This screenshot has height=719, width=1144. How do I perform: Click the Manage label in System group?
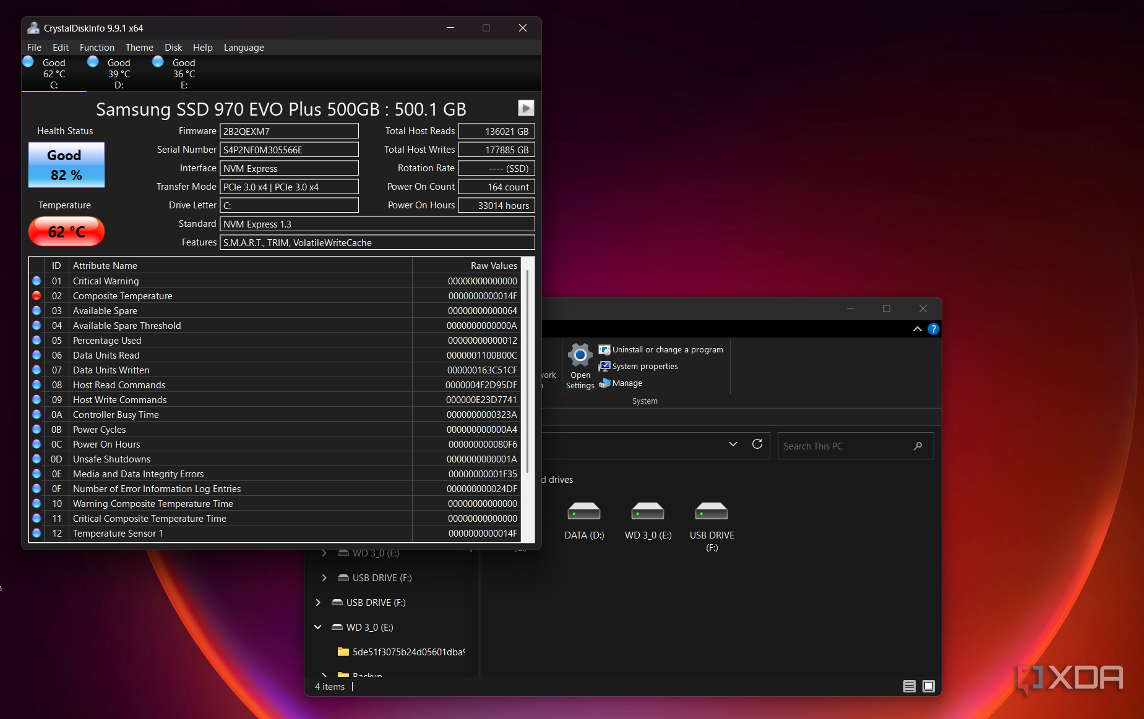pos(627,383)
